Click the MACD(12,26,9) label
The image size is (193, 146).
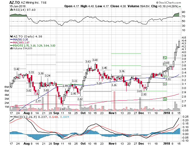coord(25,117)
